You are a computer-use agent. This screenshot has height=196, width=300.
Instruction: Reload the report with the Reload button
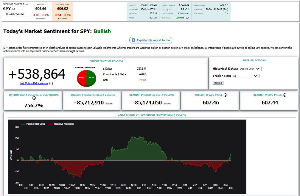pyautogui.click(x=218, y=83)
